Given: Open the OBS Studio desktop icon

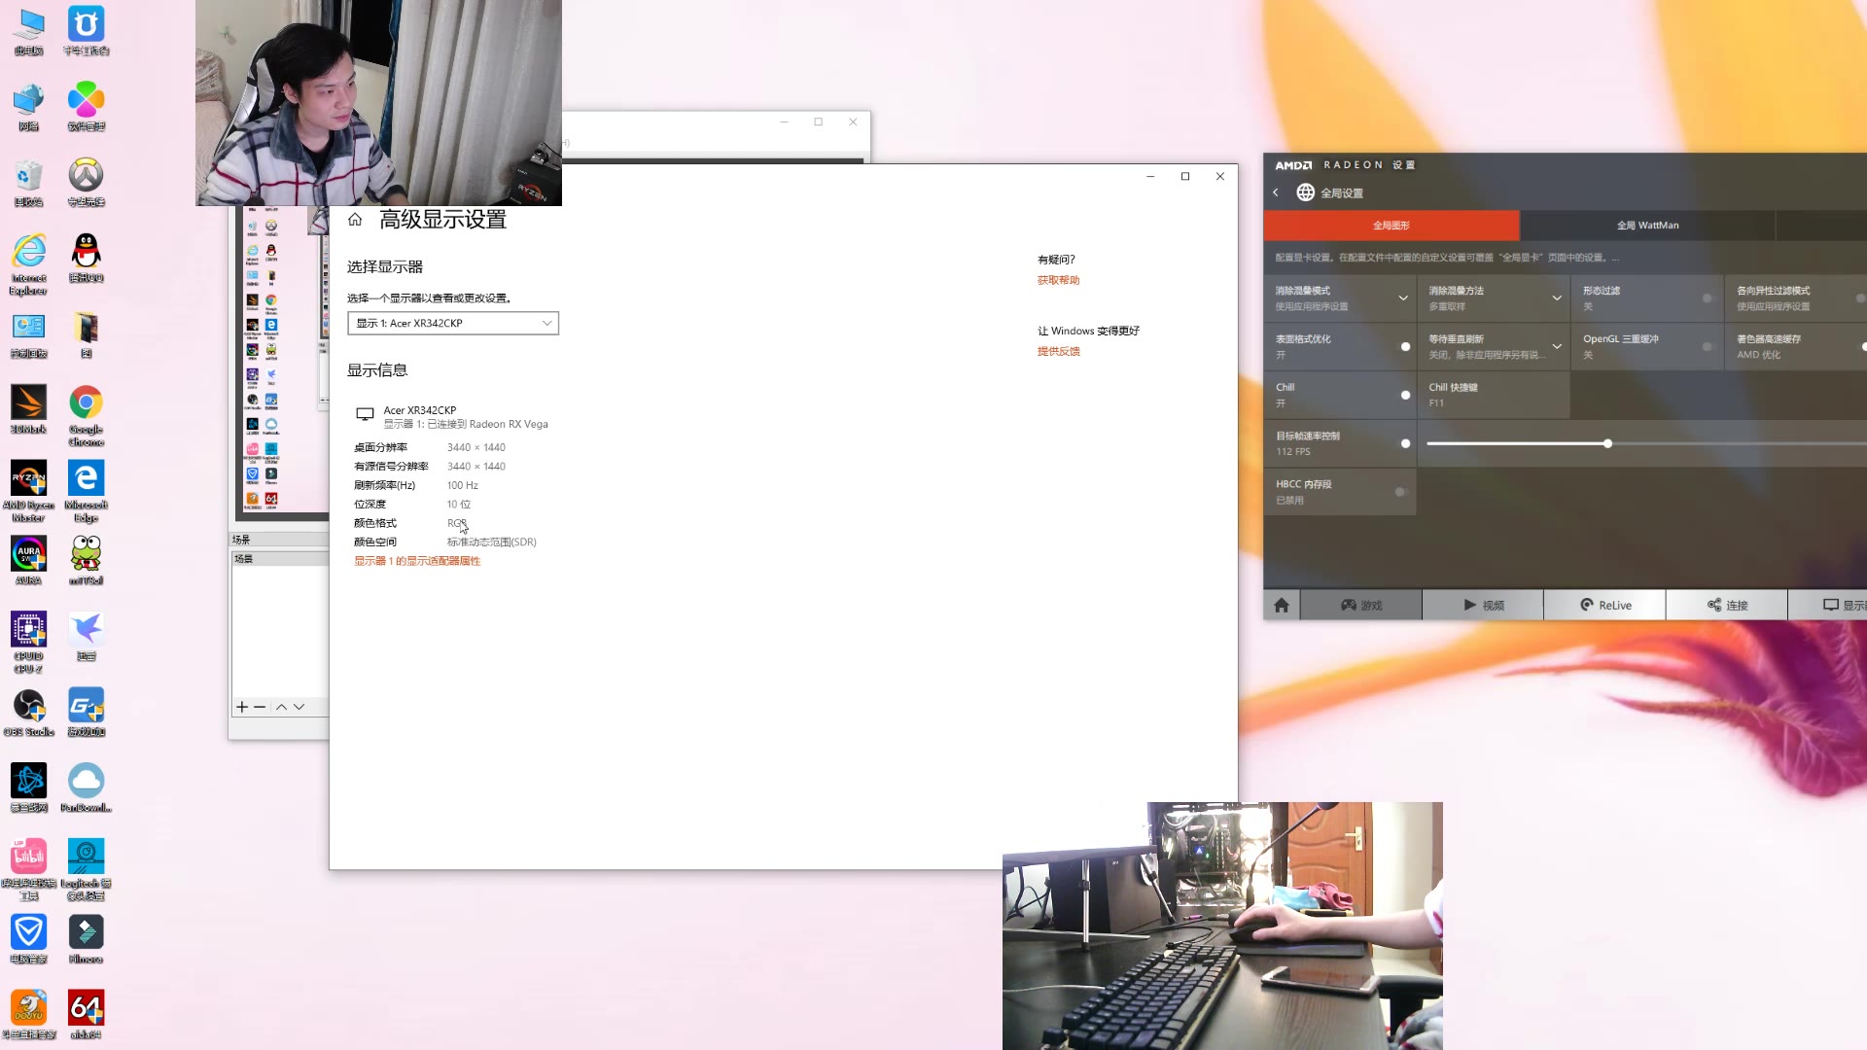Looking at the screenshot, I should coord(28,706).
